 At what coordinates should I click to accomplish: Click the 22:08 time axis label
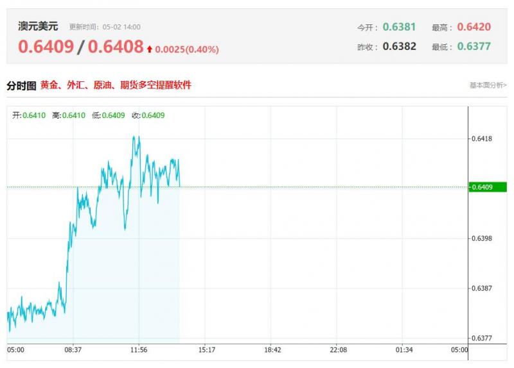[x=339, y=350]
